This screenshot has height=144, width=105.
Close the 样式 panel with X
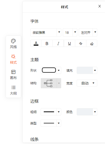[100, 6]
